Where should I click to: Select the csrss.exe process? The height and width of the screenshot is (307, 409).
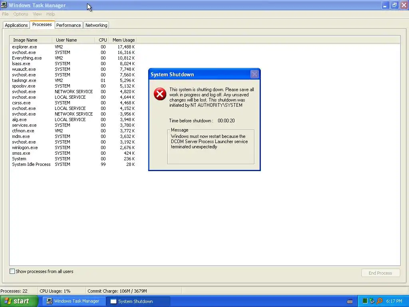[73, 103]
